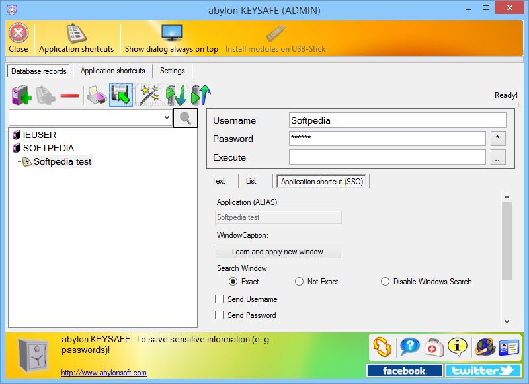The width and height of the screenshot is (529, 384).
Task: Click the scrollbar up arrow
Action: click(507, 197)
